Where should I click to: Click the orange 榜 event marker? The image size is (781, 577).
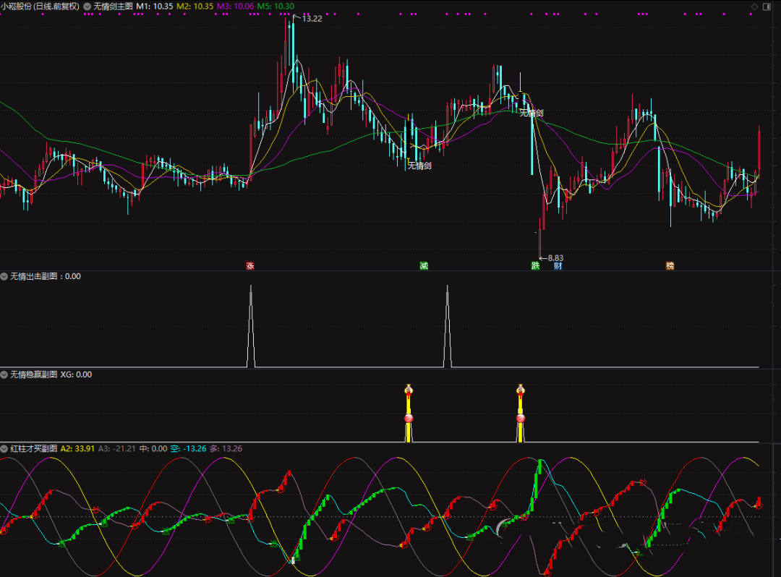[x=670, y=266]
